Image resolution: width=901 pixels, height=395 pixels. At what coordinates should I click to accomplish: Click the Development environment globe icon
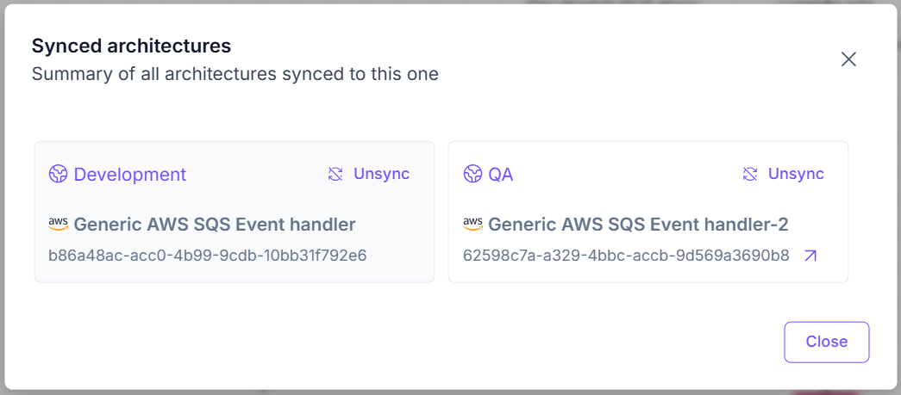coord(58,175)
